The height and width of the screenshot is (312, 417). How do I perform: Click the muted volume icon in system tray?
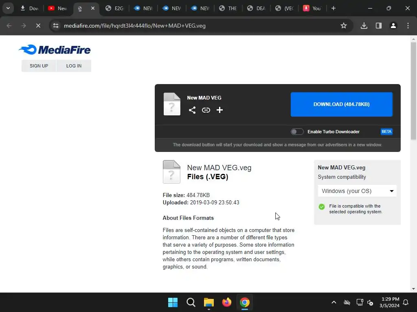pos(370,302)
